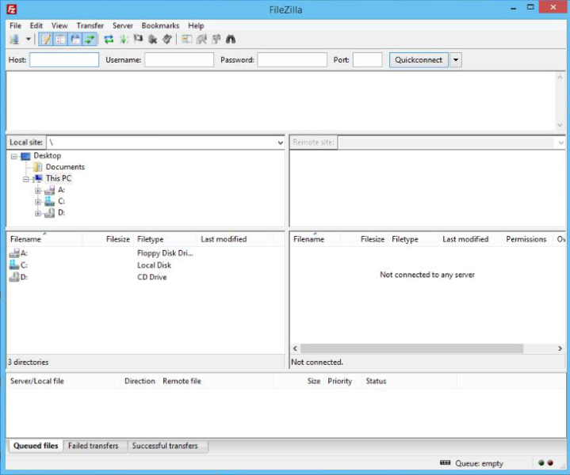Click the Quickconnect button
Screen dimensions: 570x475
[419, 60]
